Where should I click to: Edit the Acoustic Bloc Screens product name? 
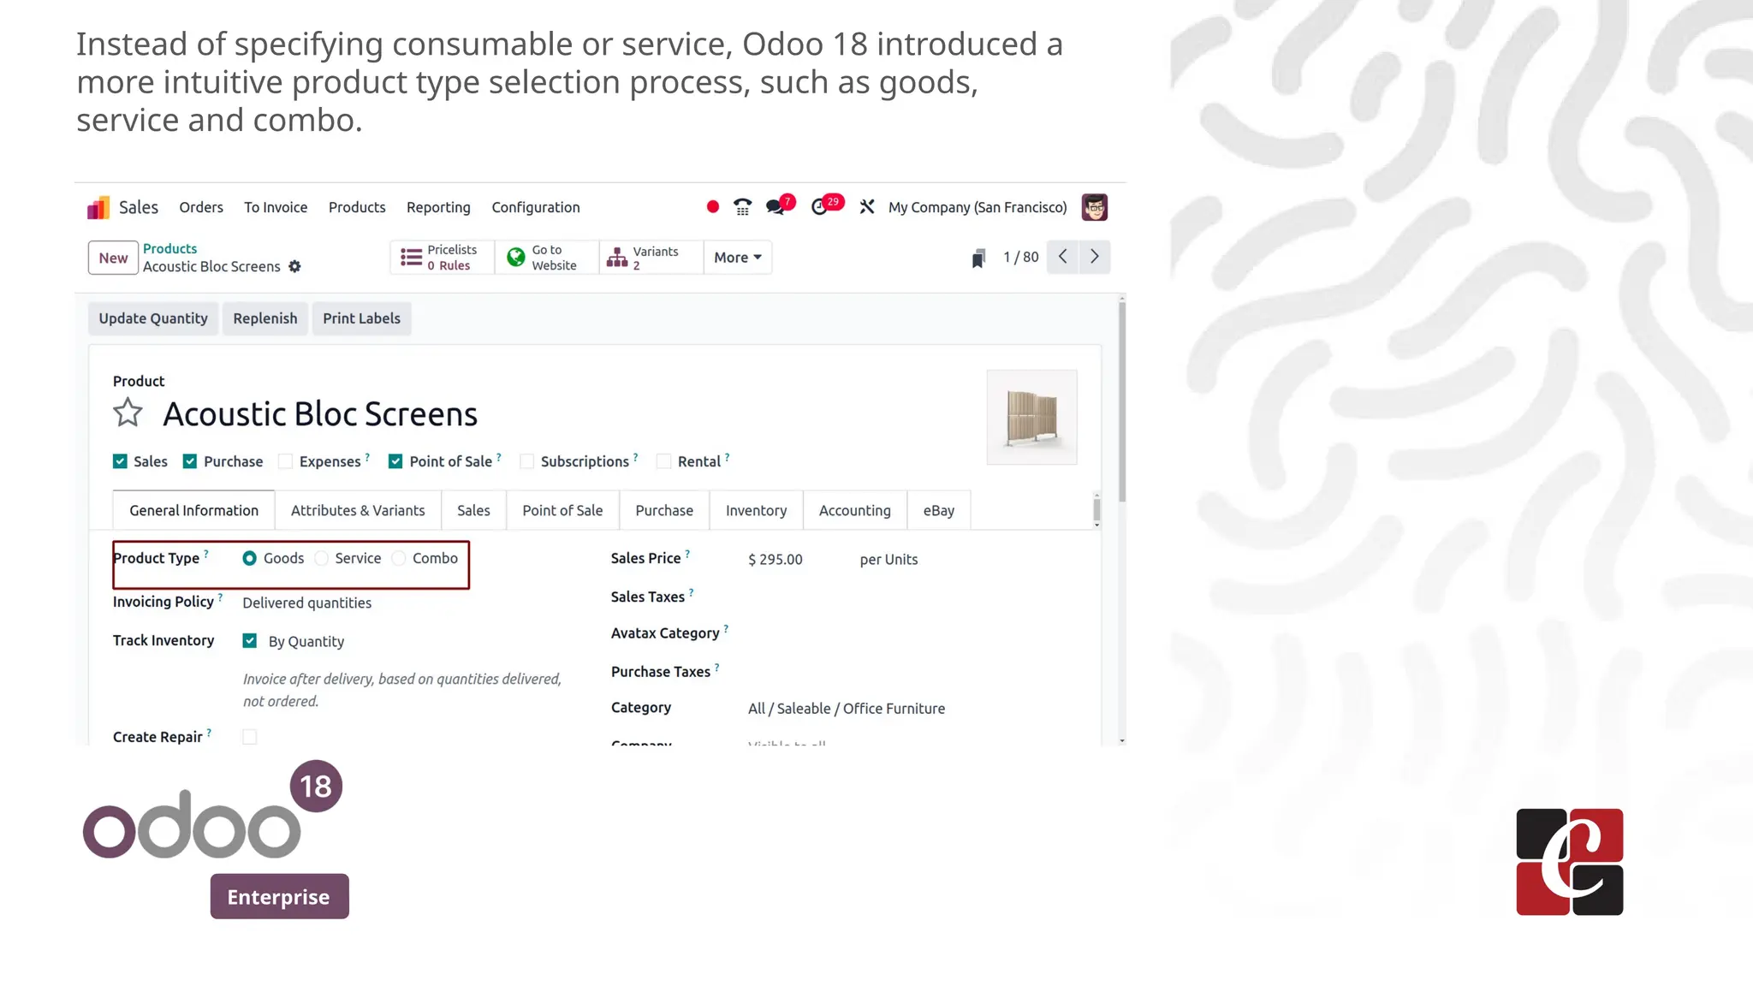(x=320, y=414)
